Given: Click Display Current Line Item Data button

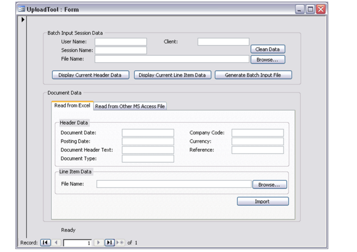Looking at the screenshot, I should tap(172, 75).
